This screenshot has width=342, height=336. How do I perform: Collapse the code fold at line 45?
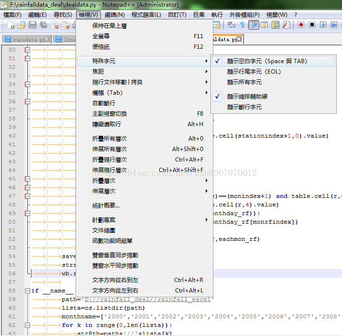click(27, 179)
